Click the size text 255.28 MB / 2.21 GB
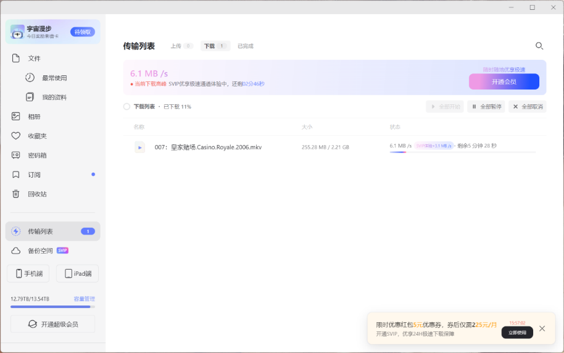 tap(325, 147)
